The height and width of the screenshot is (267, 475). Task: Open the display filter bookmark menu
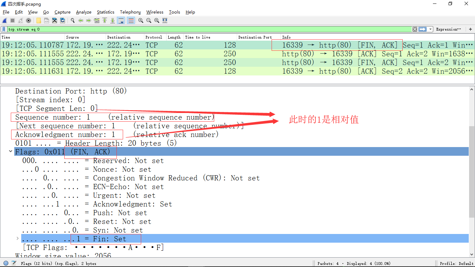coord(4,29)
